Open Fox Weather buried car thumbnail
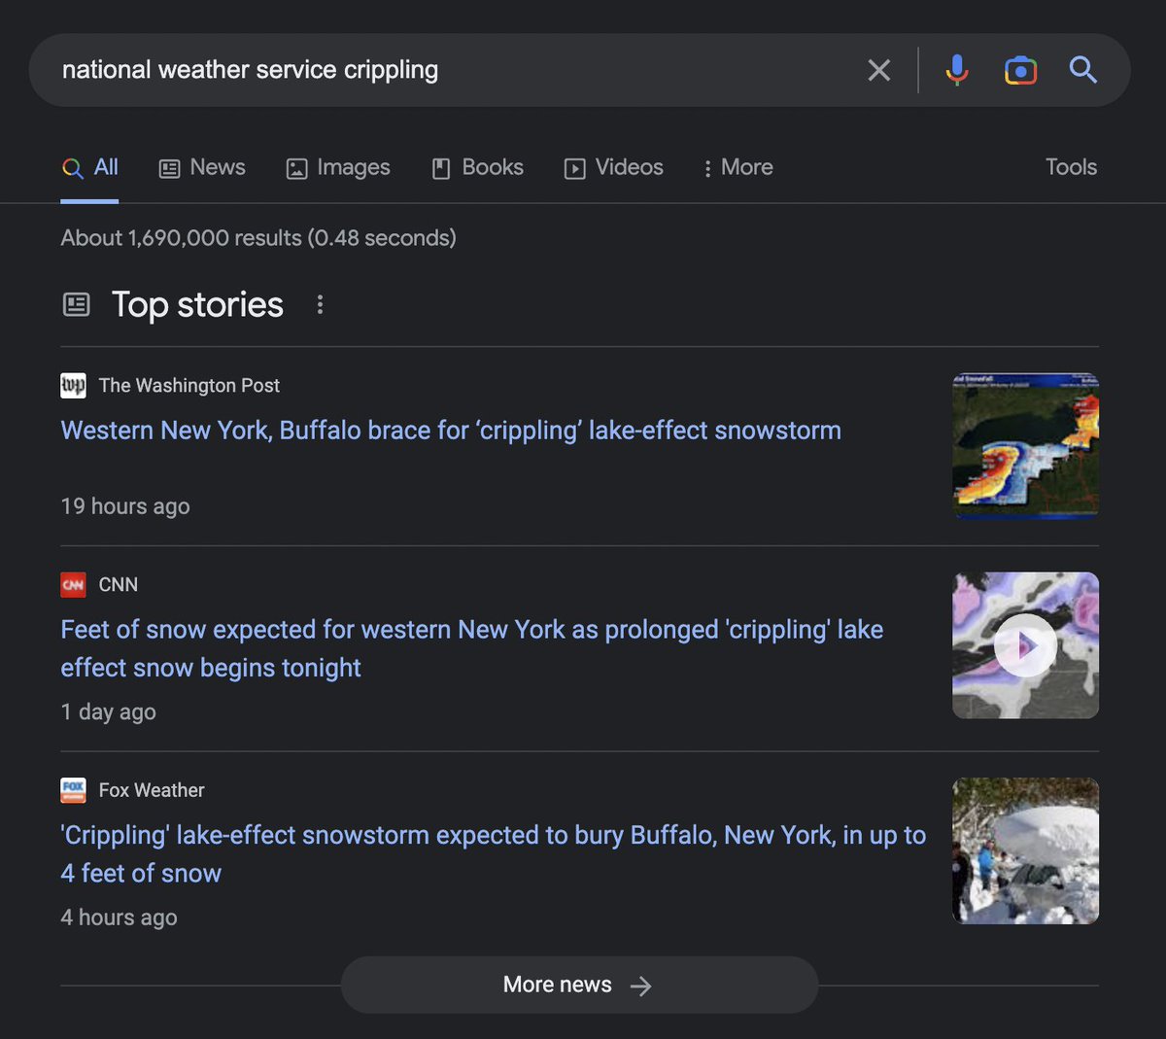Screen dimensions: 1166x1039 [x=1025, y=850]
